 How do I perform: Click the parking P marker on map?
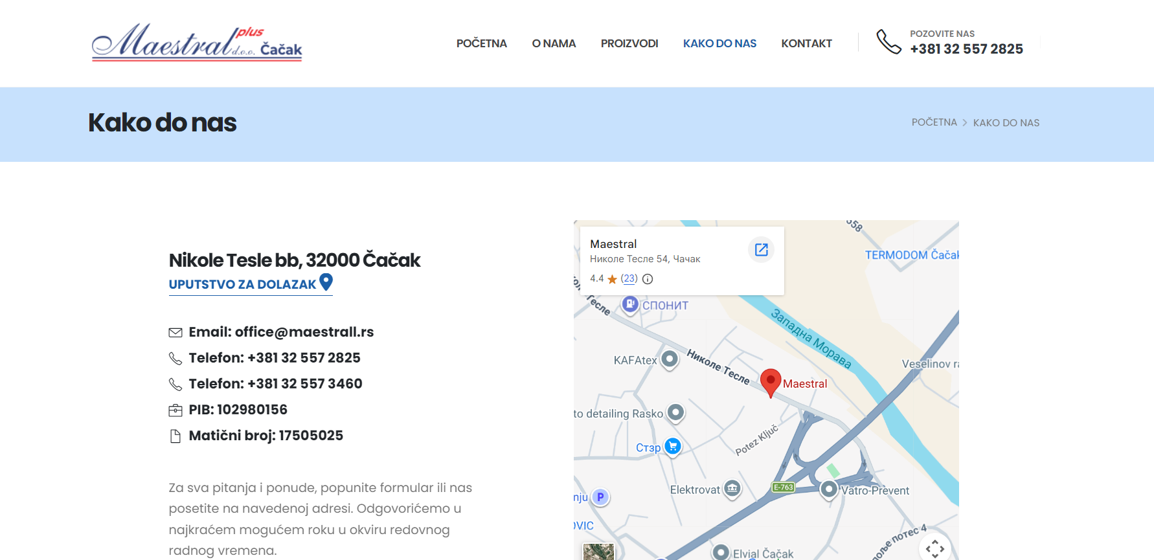pos(600,497)
